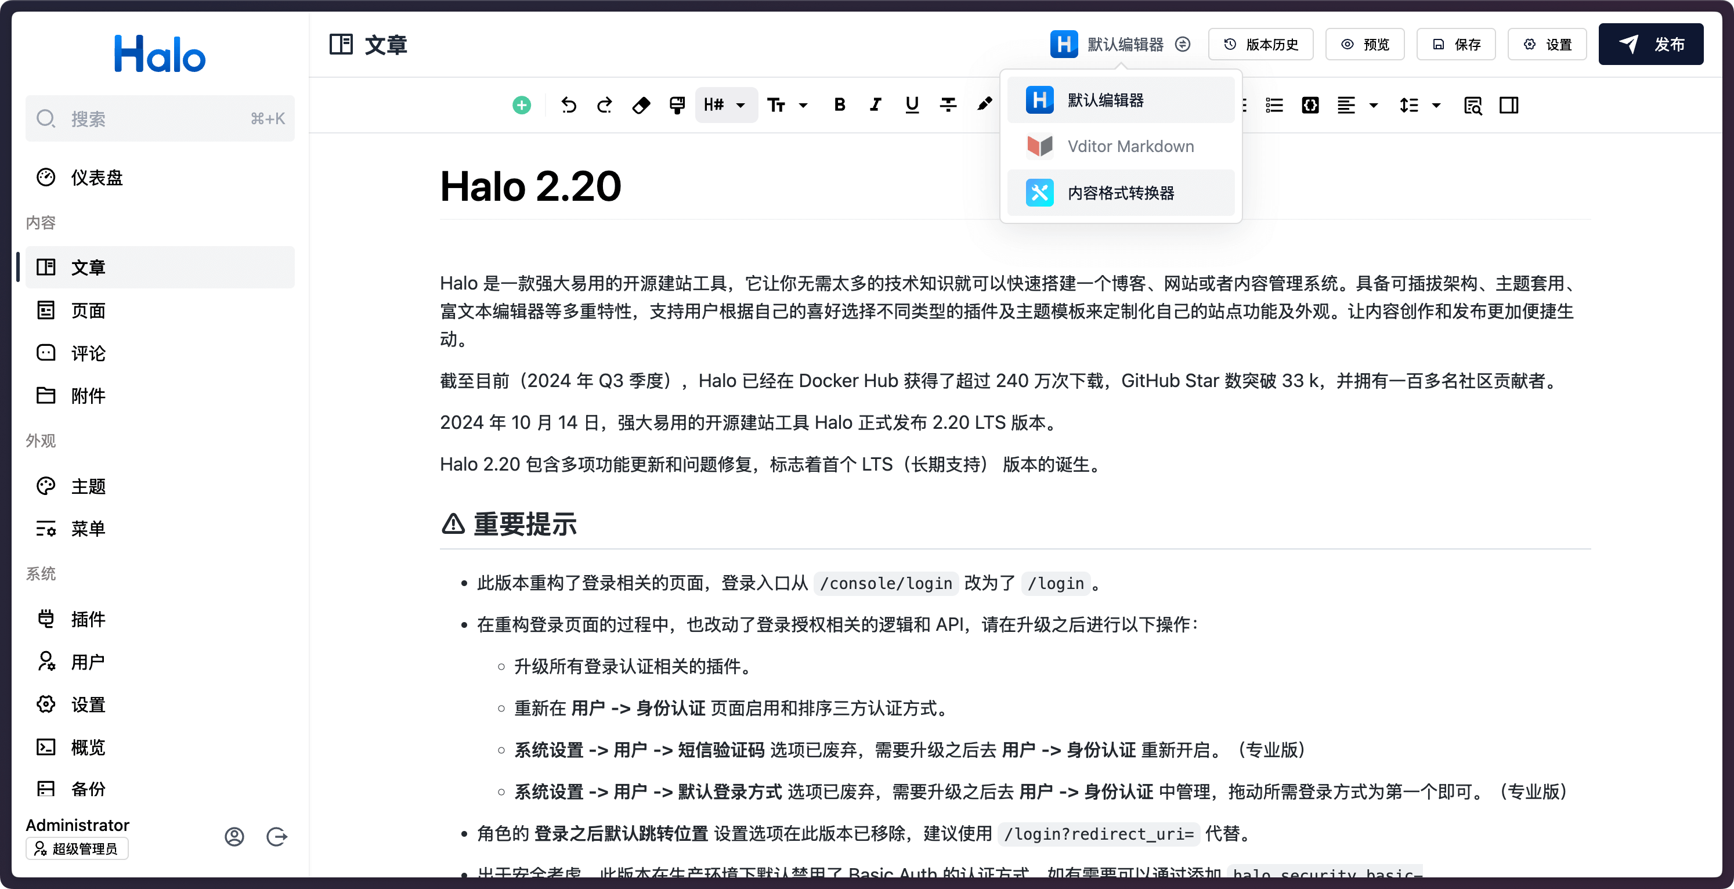Click the 超级管理员 role badge

(77, 848)
